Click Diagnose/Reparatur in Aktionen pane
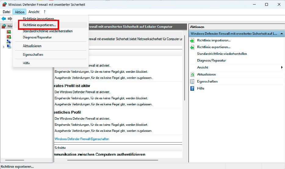285x169 pixels. point(211,61)
